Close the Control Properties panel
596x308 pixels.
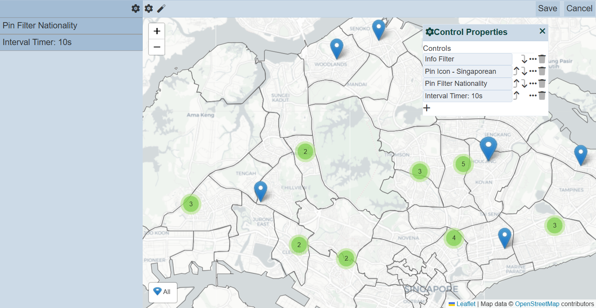542,31
